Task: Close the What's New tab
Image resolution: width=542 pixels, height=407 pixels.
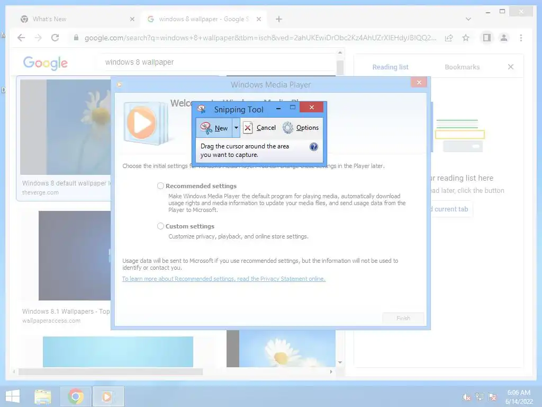Action: click(132, 19)
